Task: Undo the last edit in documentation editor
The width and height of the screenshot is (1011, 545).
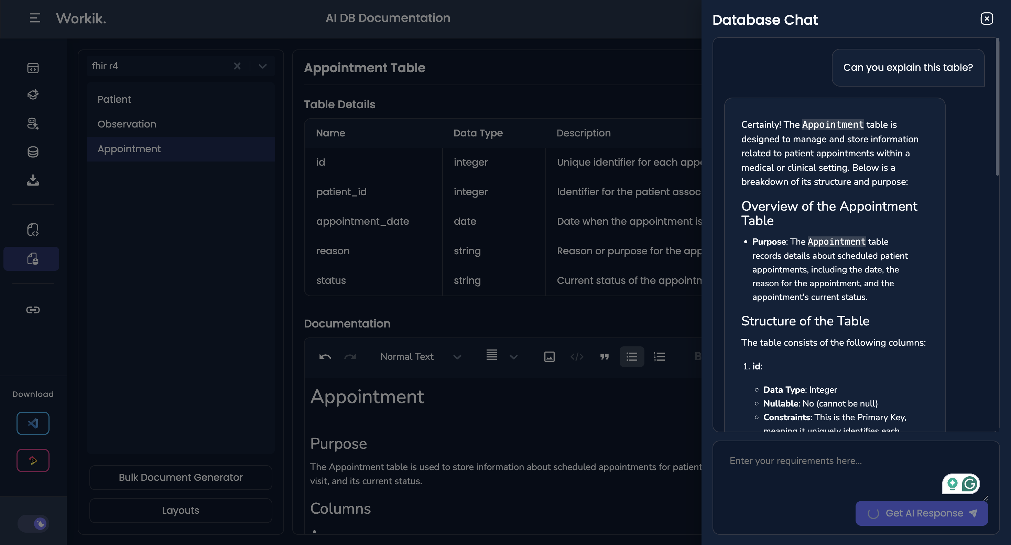Action: click(x=325, y=356)
